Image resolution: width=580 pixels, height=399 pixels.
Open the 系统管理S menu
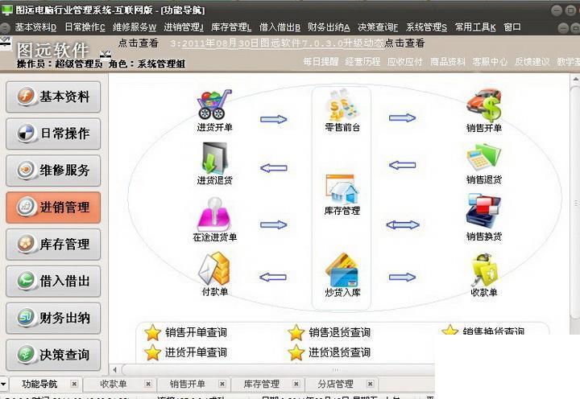click(426, 27)
